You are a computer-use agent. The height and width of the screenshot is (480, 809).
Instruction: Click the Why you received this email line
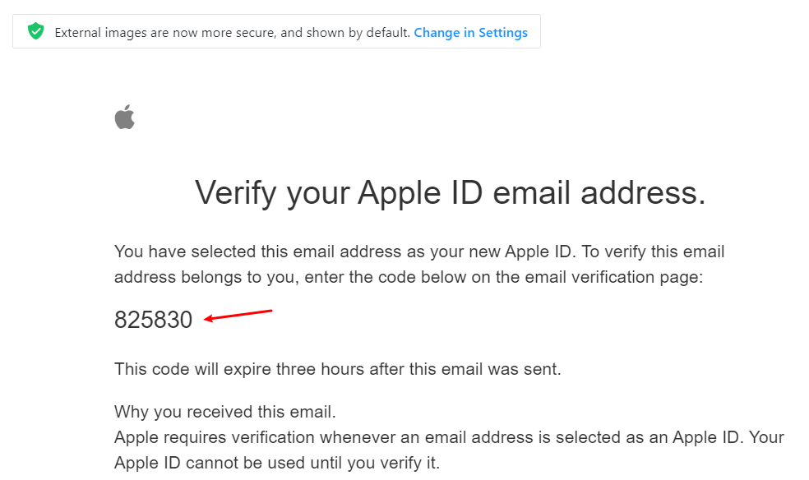click(x=225, y=411)
